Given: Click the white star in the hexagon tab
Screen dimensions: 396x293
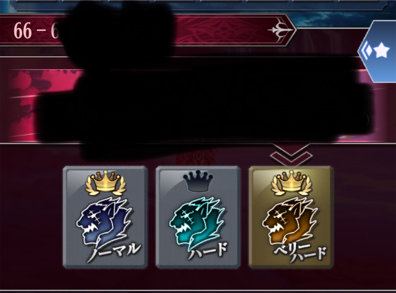Looking at the screenshot, I should point(381,51).
